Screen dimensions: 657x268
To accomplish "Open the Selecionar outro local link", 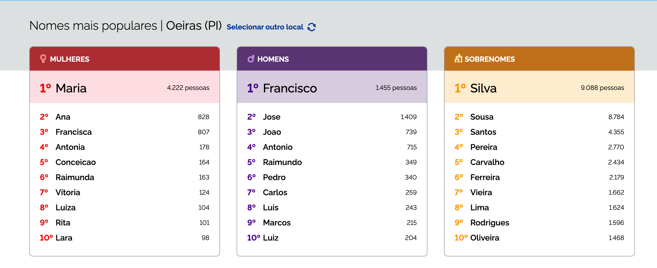I will (265, 27).
